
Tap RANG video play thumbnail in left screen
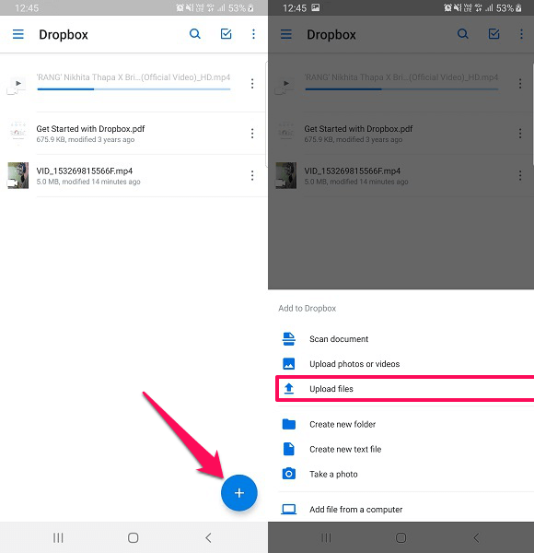tap(17, 84)
